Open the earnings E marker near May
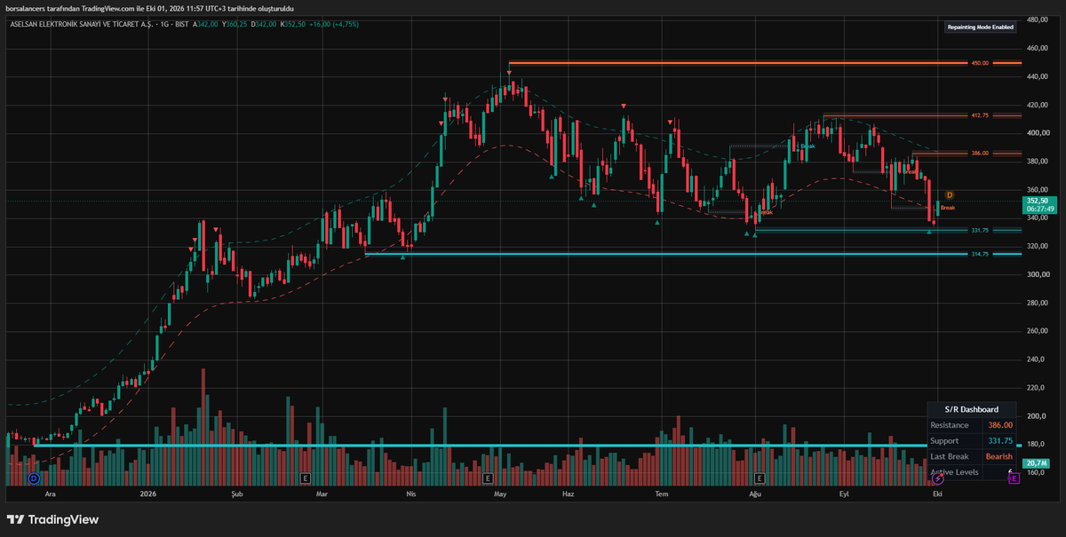 [488, 478]
